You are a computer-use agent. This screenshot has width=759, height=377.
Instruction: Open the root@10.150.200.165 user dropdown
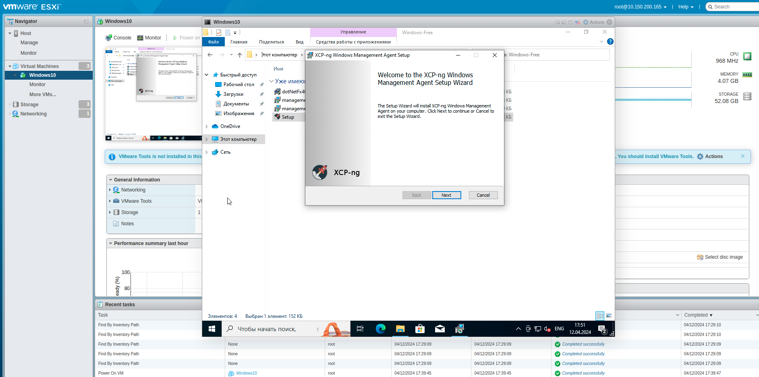coord(640,7)
